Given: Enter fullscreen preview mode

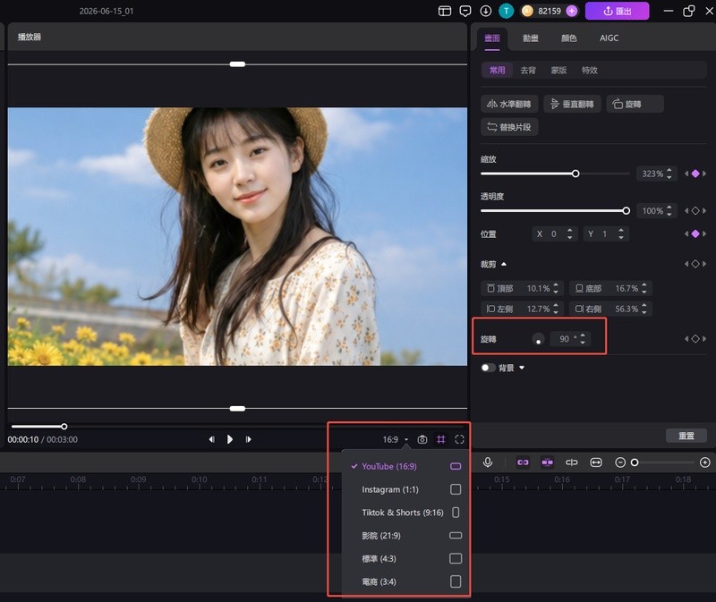Looking at the screenshot, I should tap(459, 439).
